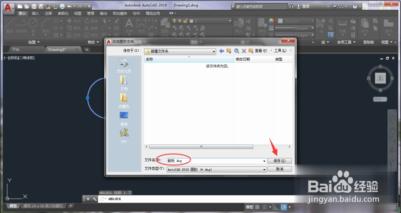The image size is (401, 213).
Task: Click the 插入 block insert icon
Action: coord(239,26)
